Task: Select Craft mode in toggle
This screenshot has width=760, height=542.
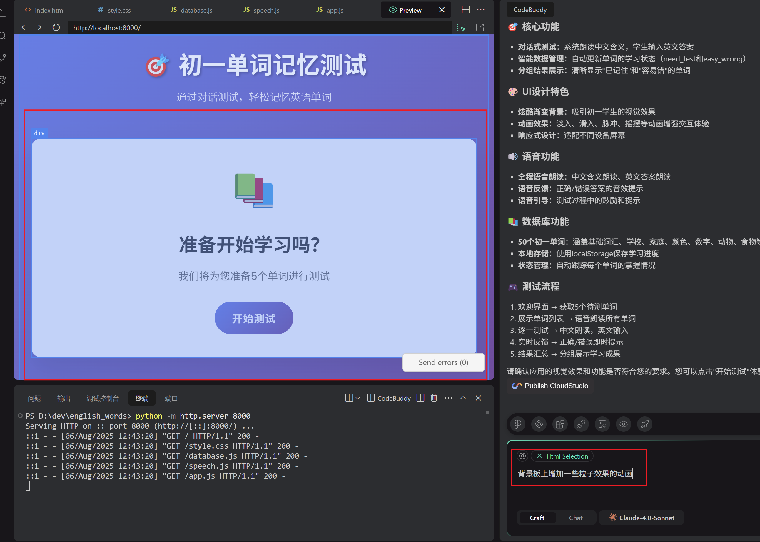Action: (537, 518)
